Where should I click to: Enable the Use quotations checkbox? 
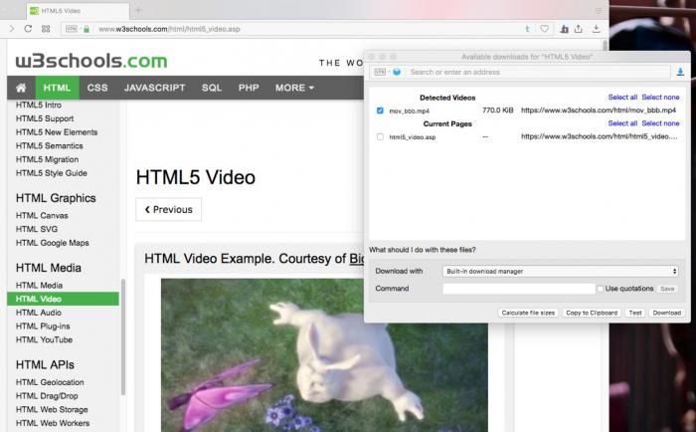pos(601,289)
